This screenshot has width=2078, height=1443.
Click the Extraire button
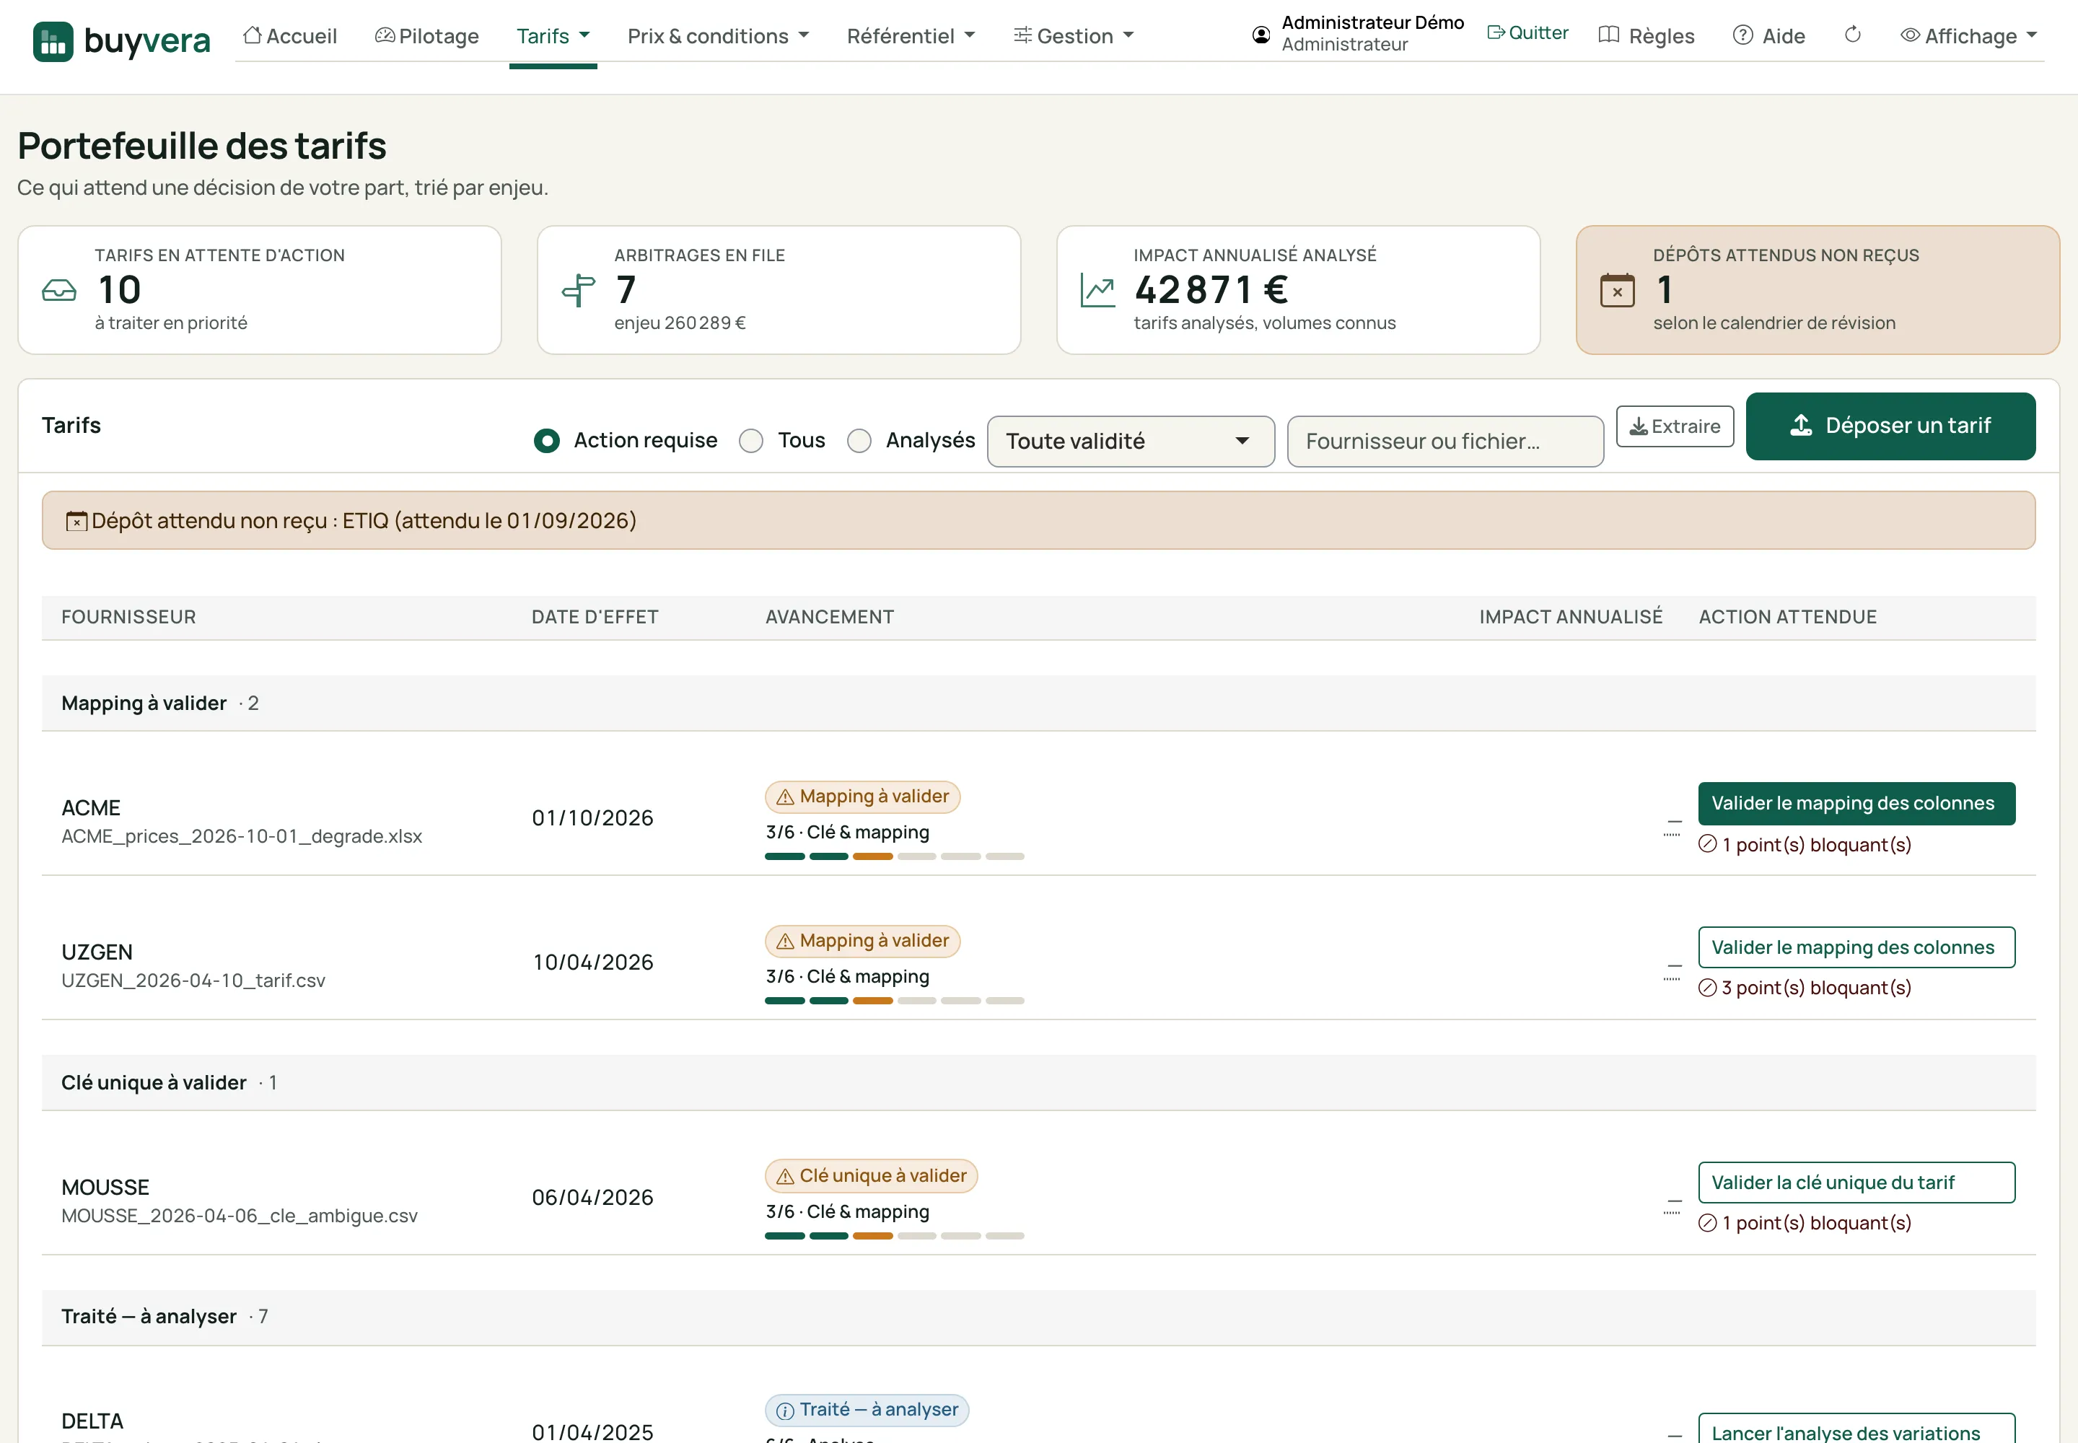pos(1675,426)
